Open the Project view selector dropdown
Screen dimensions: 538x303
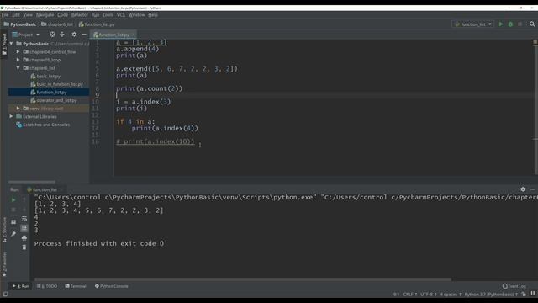point(26,35)
